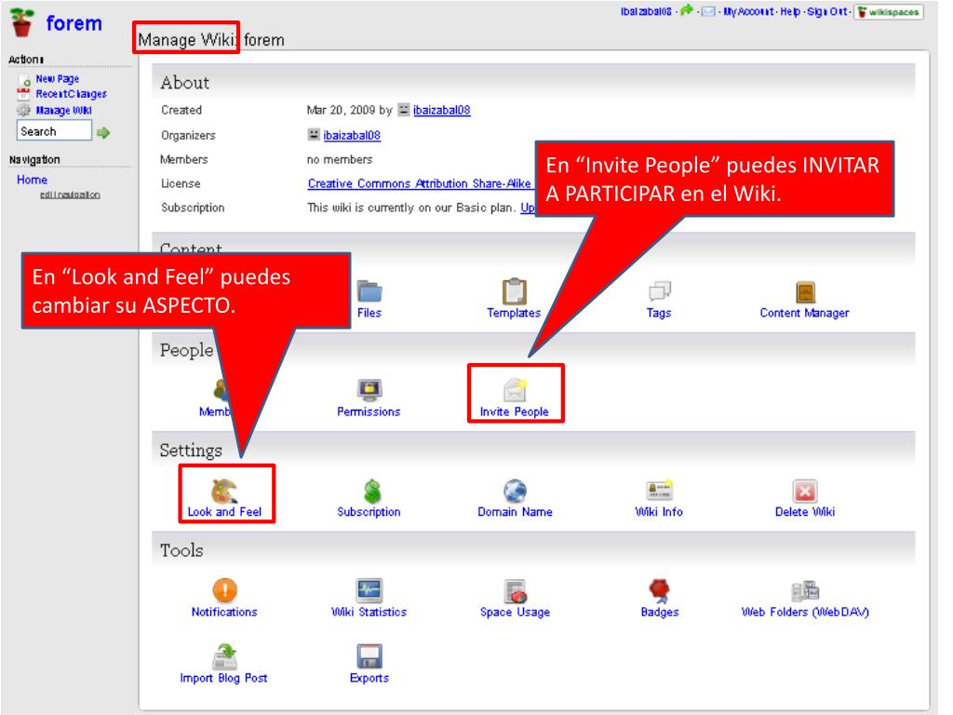Click the Look and Feel label link
The width and height of the screenshot is (953, 715).
click(x=224, y=512)
